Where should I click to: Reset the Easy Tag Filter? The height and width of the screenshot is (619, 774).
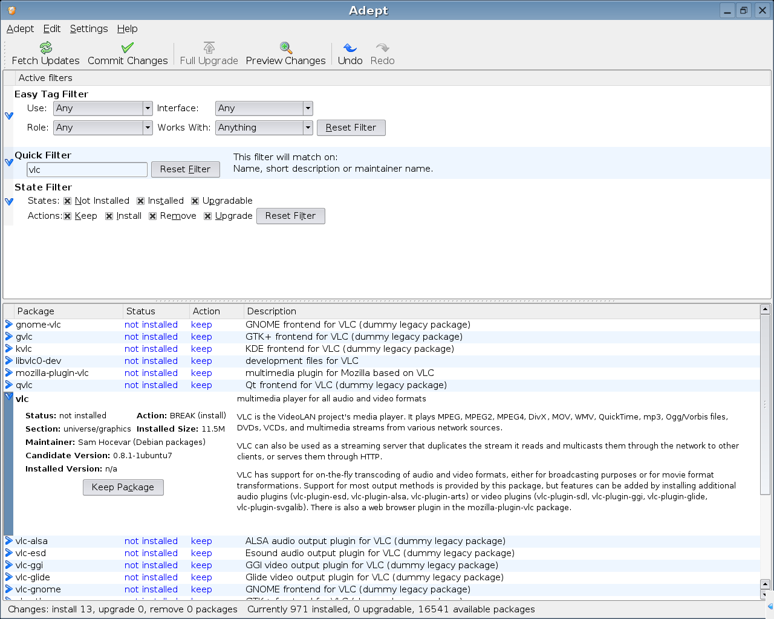351,128
